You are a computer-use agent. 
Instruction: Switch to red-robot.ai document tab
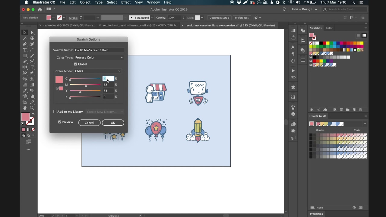pos(69,25)
